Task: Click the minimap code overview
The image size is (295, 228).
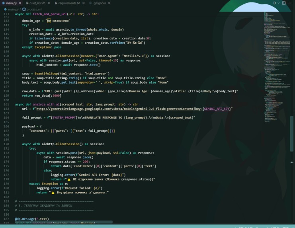Action: (277, 67)
